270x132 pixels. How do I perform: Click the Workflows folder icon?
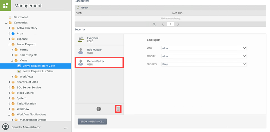coord(16,77)
